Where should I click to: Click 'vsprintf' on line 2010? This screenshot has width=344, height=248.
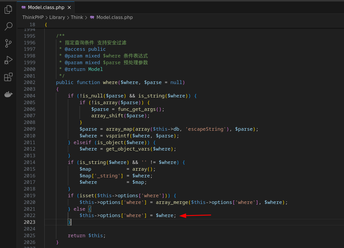point(118,136)
